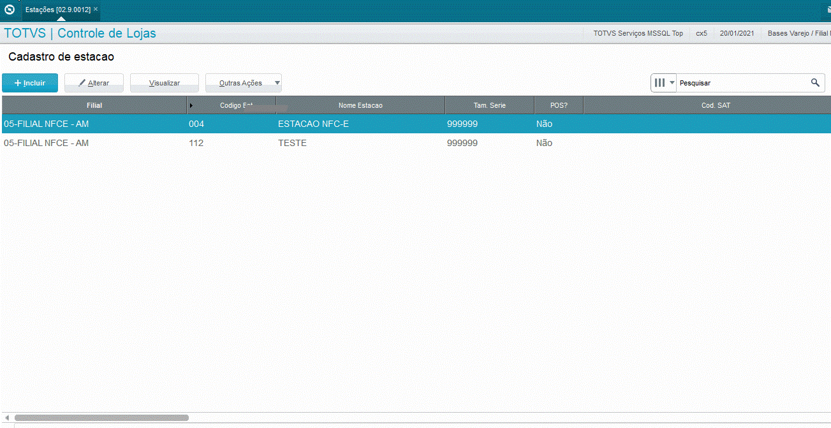Screen dimensions: 831x428
Task: Click 05-FILIAL NFCE - AM in row 004
Action: click(46, 124)
